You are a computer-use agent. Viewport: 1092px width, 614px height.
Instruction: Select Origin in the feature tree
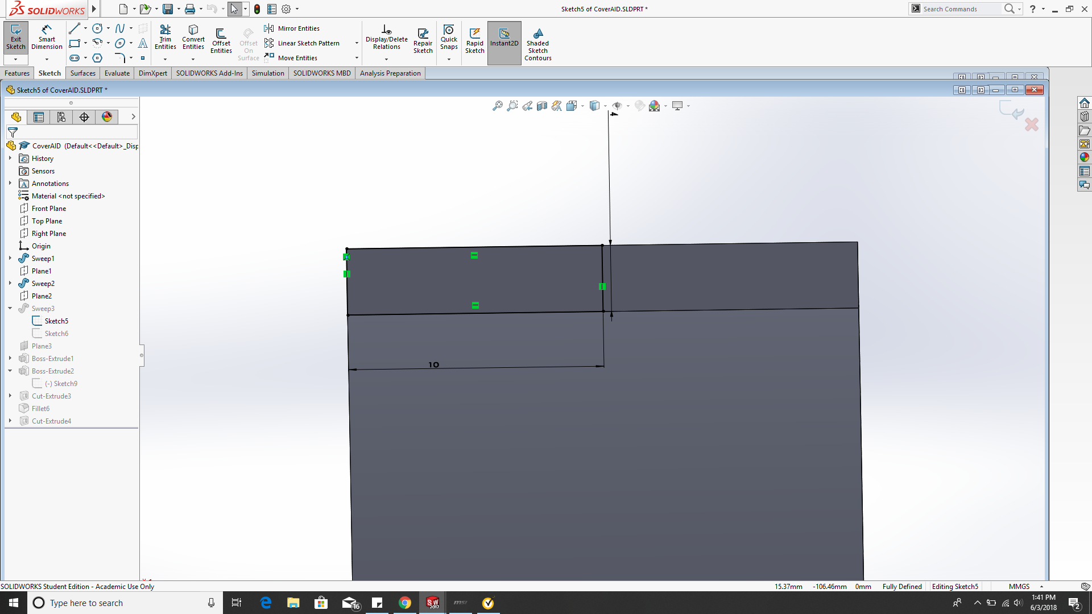pyautogui.click(x=41, y=246)
